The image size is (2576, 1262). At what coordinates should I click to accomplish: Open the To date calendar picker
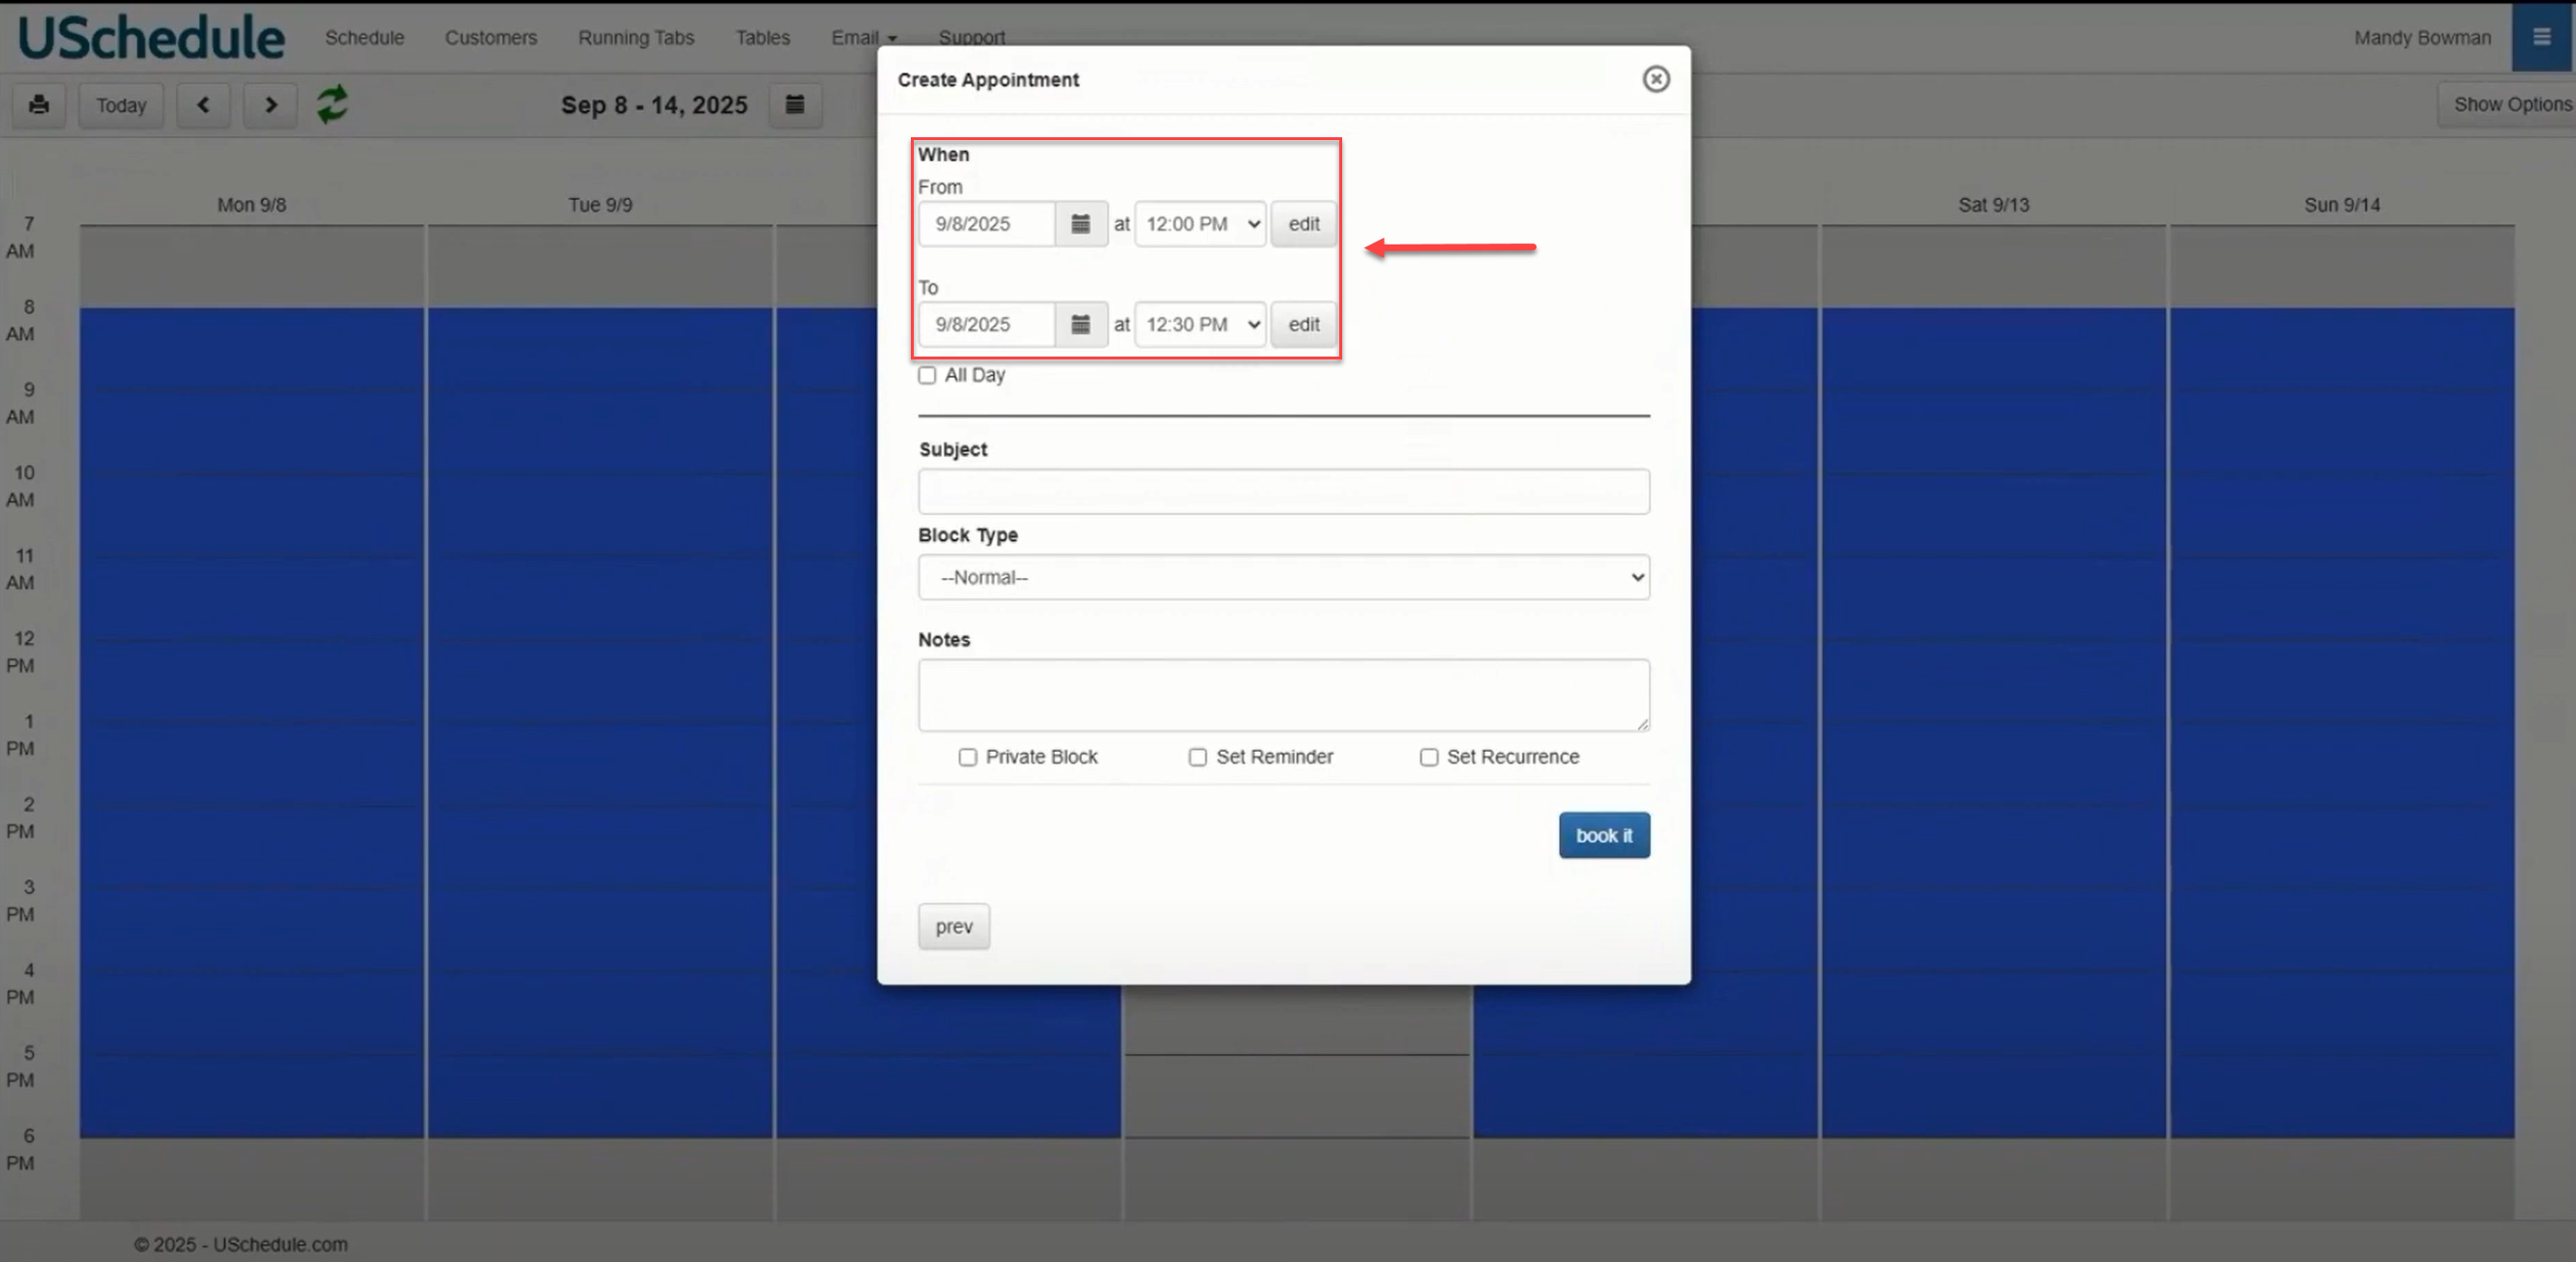[1080, 325]
